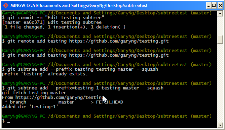Click the 'From https://github.com/garyng/testing' URL line
This screenshot has height=130, width=225.
[x=53, y=97]
